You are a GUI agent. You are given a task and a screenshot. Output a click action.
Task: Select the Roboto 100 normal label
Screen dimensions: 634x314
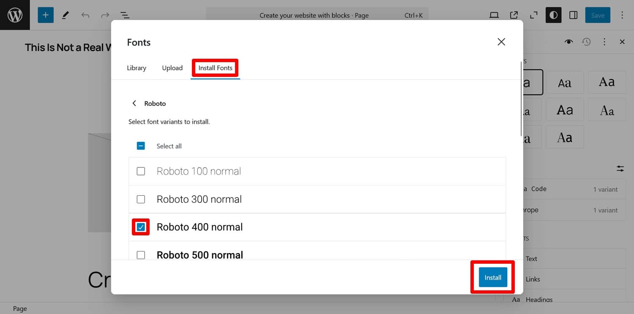(x=199, y=171)
